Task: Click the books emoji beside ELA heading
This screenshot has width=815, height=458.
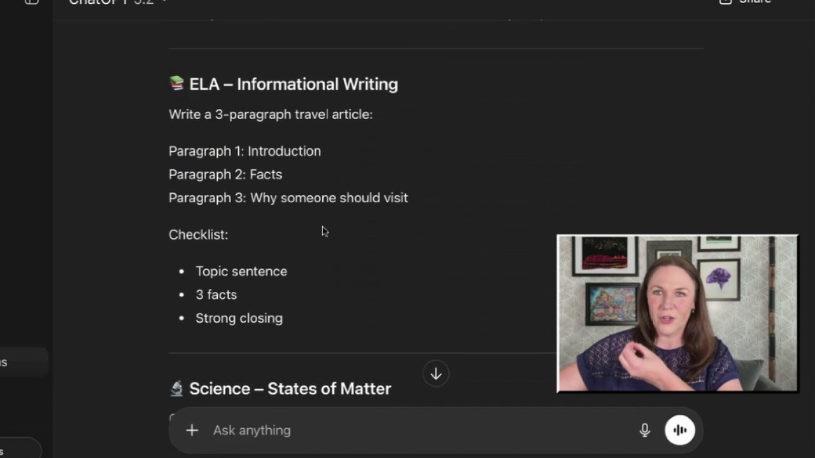Action: [x=176, y=83]
